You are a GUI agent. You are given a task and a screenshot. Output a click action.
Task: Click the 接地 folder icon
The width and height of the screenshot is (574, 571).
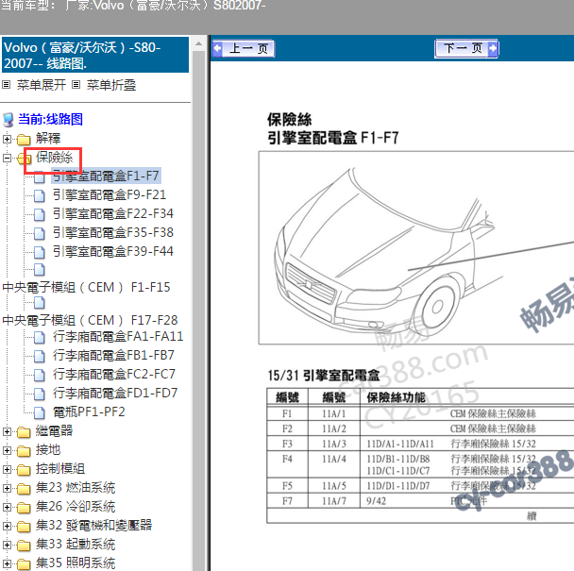[x=24, y=451]
